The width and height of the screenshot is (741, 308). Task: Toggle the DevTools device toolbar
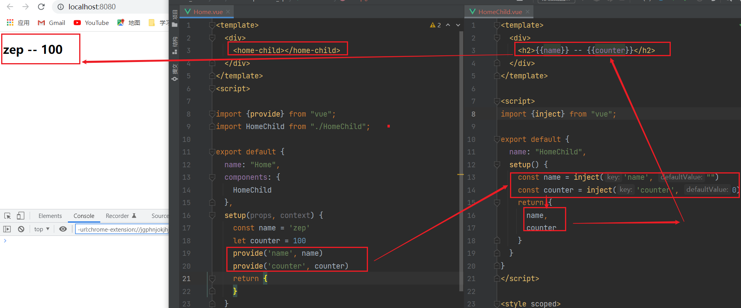(x=20, y=216)
